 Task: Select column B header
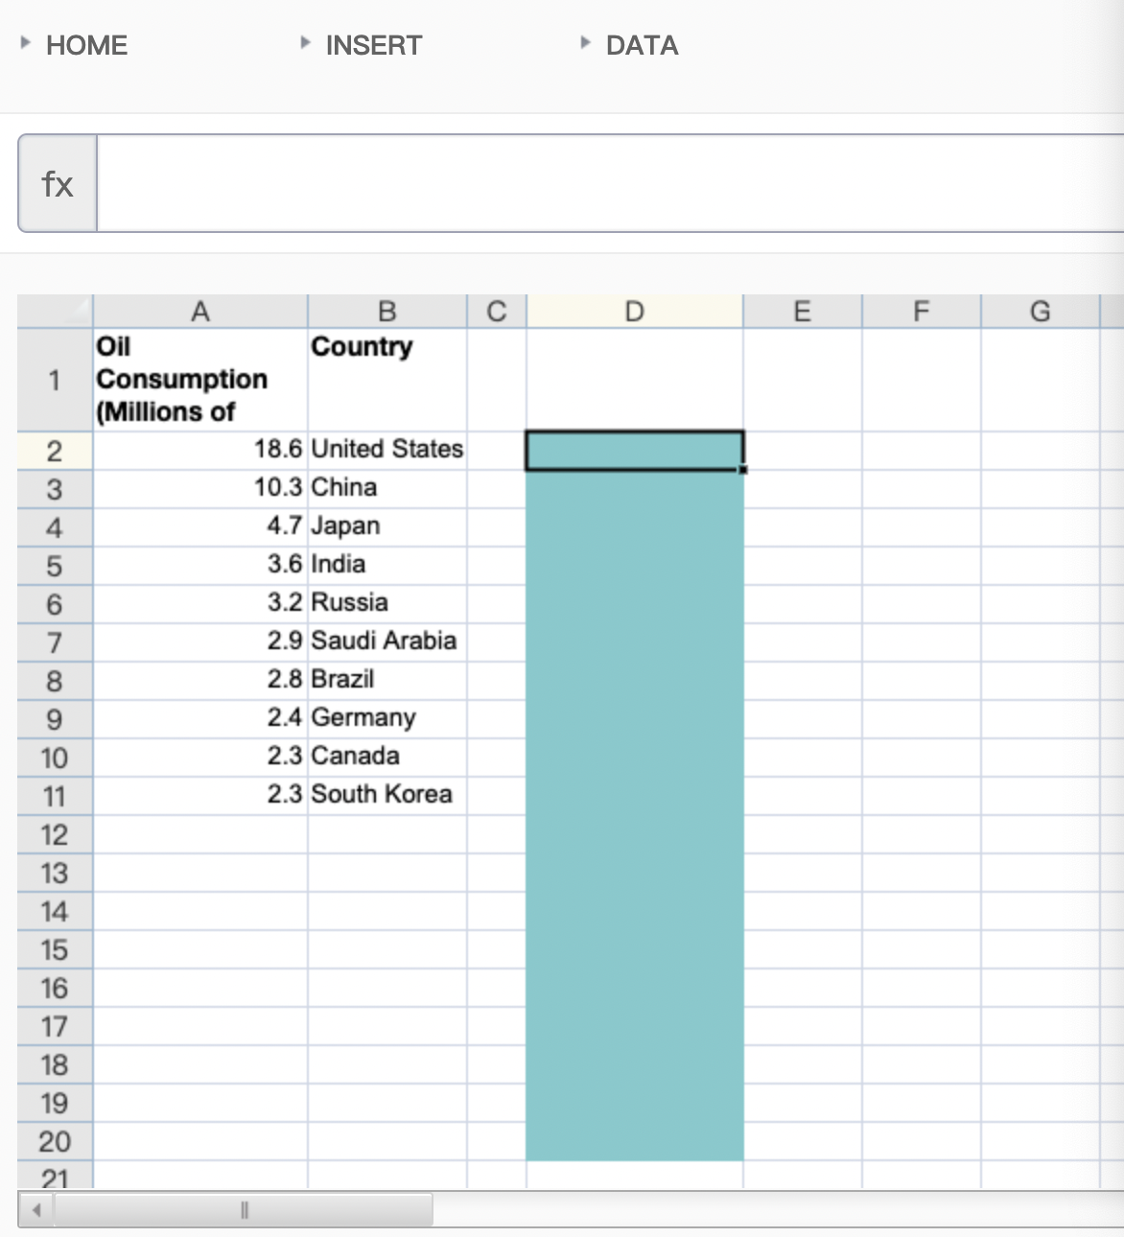[x=387, y=312]
